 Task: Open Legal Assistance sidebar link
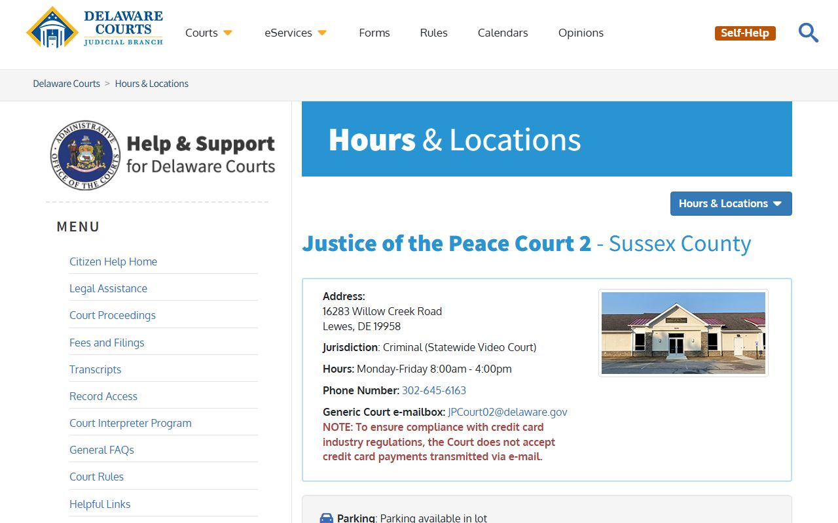[x=108, y=288]
